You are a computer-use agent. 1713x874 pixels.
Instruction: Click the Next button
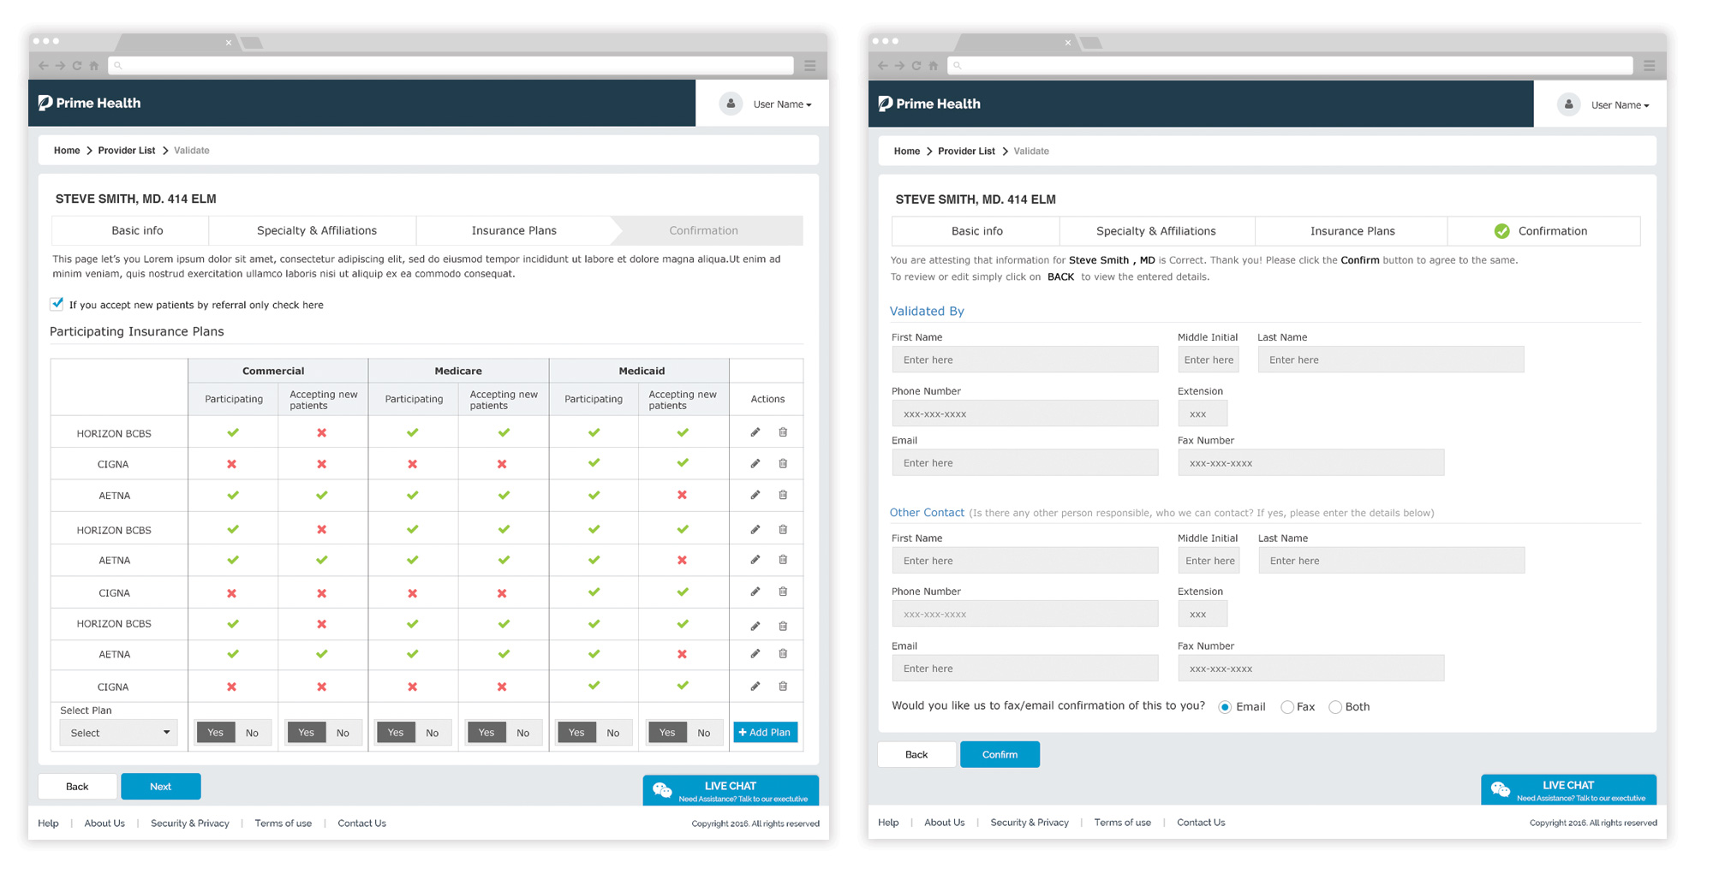pos(160,787)
